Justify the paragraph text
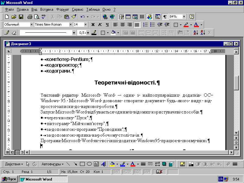Viewport: 244px width, 183px height. [x=137, y=25]
